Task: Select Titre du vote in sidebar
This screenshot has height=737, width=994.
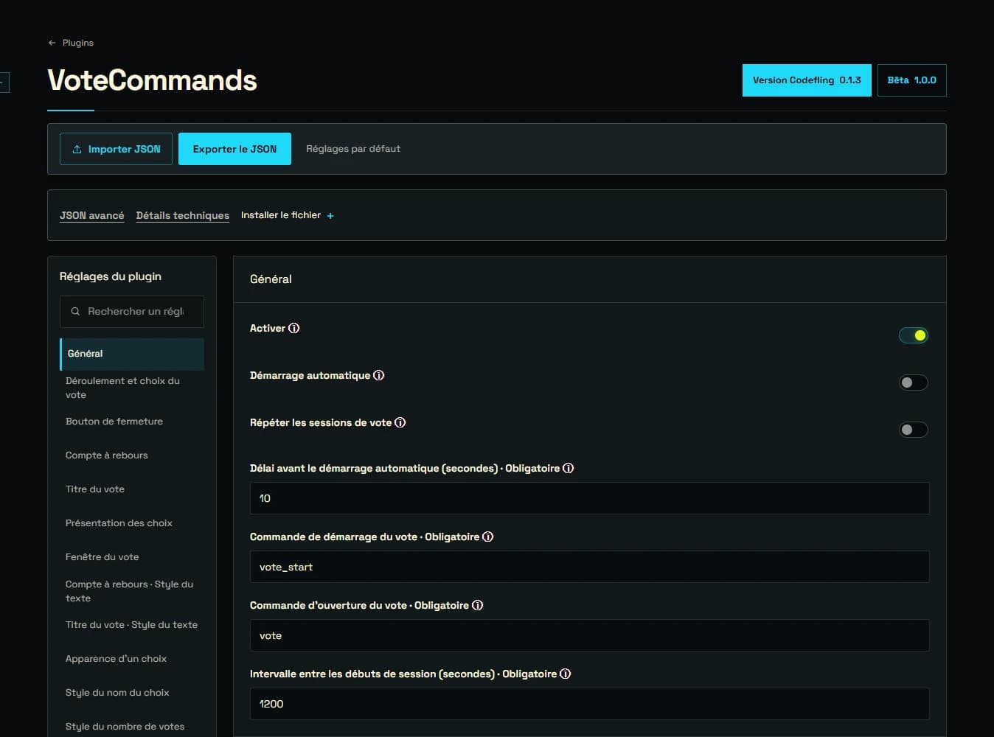Action: click(x=132, y=489)
